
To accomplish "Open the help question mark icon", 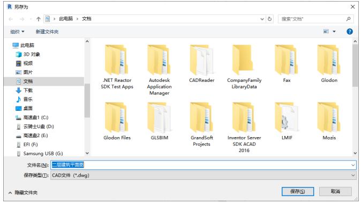I will (x=350, y=32).
